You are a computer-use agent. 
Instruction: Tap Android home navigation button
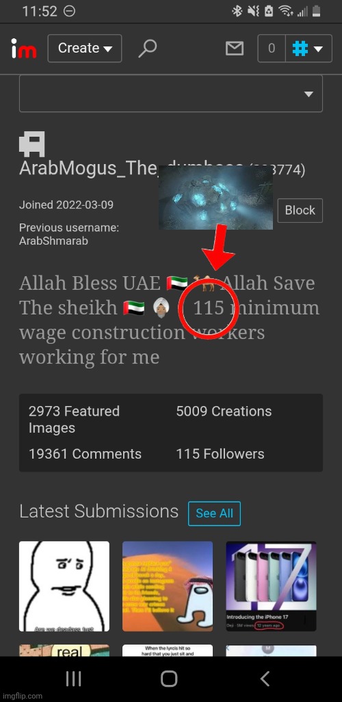[169, 679]
